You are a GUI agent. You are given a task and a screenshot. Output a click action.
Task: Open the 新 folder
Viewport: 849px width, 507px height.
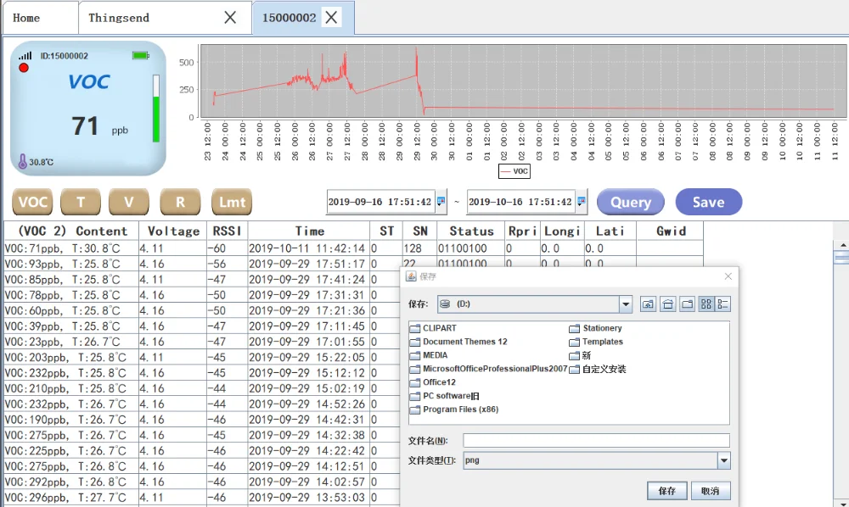tap(580, 355)
